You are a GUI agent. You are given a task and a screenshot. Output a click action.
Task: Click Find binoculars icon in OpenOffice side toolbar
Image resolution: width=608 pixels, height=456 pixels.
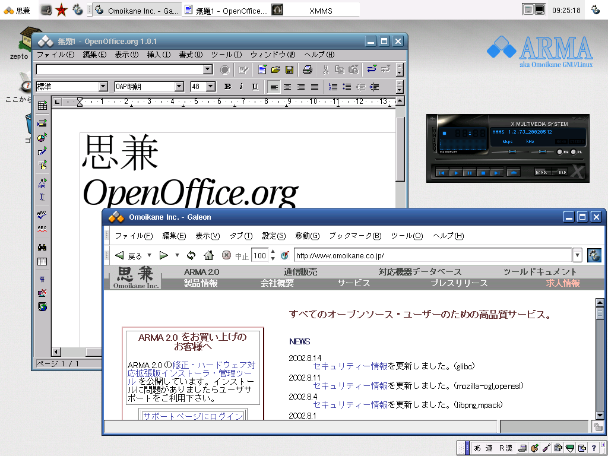[x=42, y=248]
